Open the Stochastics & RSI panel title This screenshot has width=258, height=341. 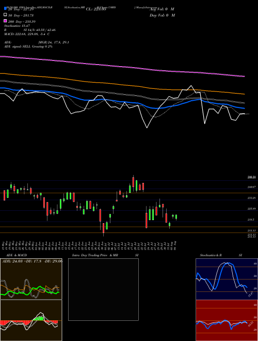[x=211, y=255]
